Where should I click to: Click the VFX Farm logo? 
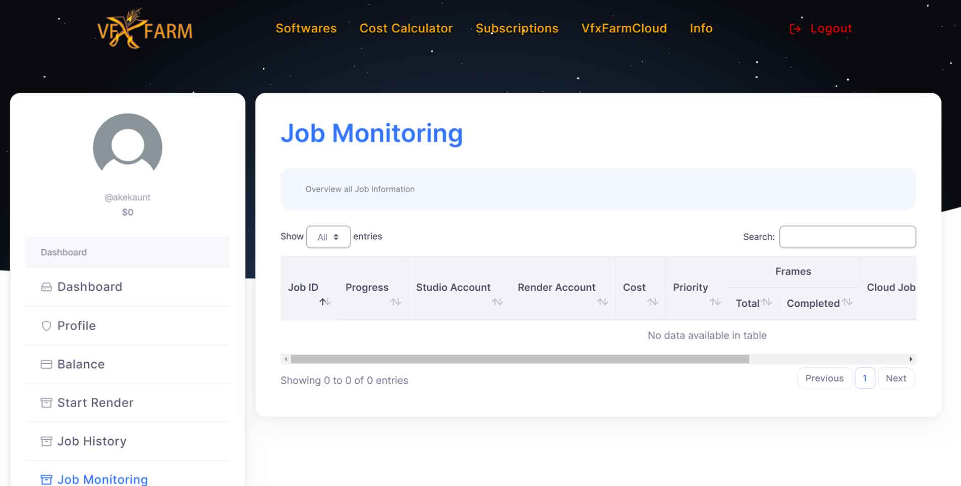145,29
